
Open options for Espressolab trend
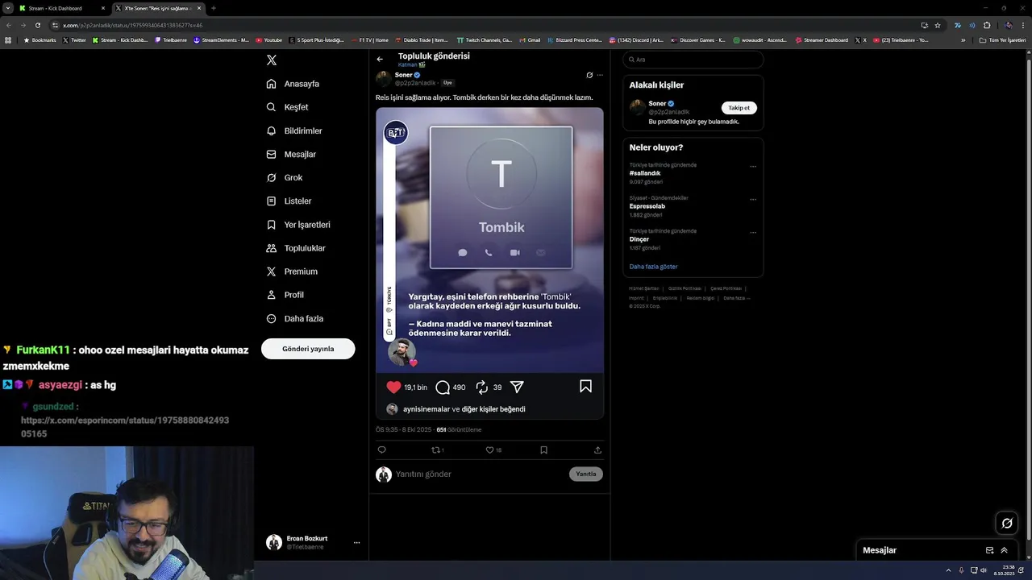[x=753, y=200]
